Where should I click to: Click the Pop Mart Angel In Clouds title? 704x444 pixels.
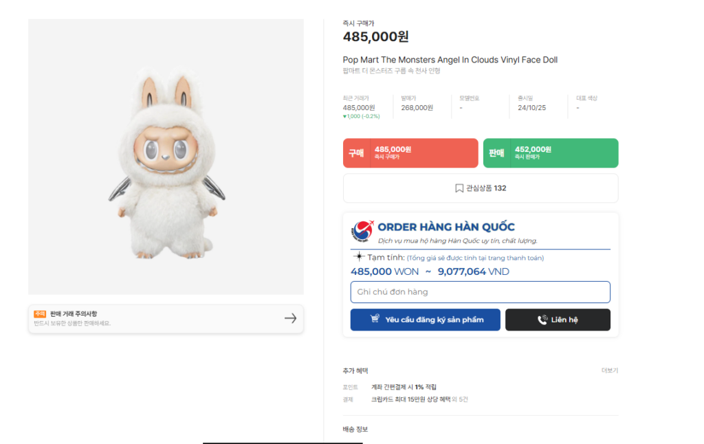(x=450, y=60)
